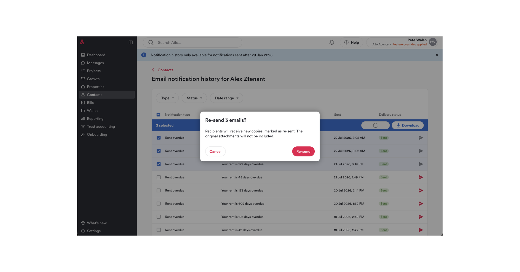
Task: Click the Delivery status column header
Action: (390, 115)
